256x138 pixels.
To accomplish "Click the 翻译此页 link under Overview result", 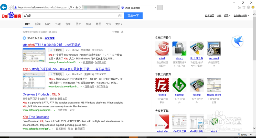I will tap(62, 99).
